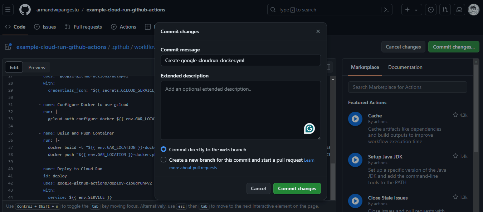This screenshot has width=483, height=212.
Task: Click the Setup Java JDK play icon
Action: click(x=355, y=160)
